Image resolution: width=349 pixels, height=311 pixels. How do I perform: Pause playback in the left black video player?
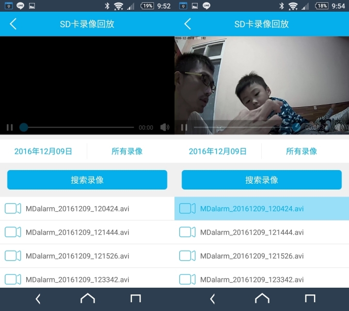[x=10, y=127]
